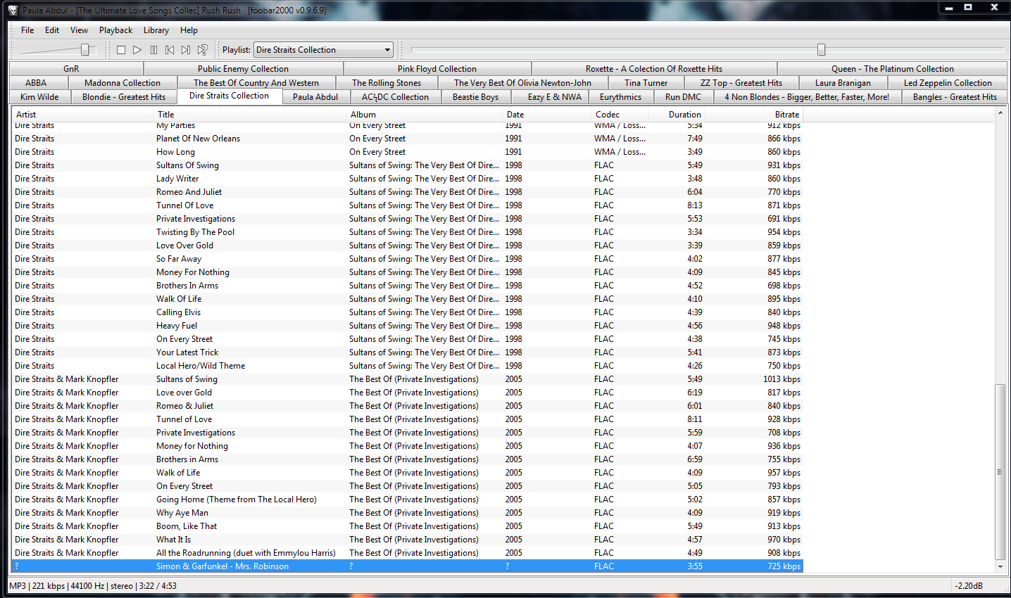Screen dimensions: 1011x598
Task: Open the Playback menu
Action: pyautogui.click(x=115, y=30)
